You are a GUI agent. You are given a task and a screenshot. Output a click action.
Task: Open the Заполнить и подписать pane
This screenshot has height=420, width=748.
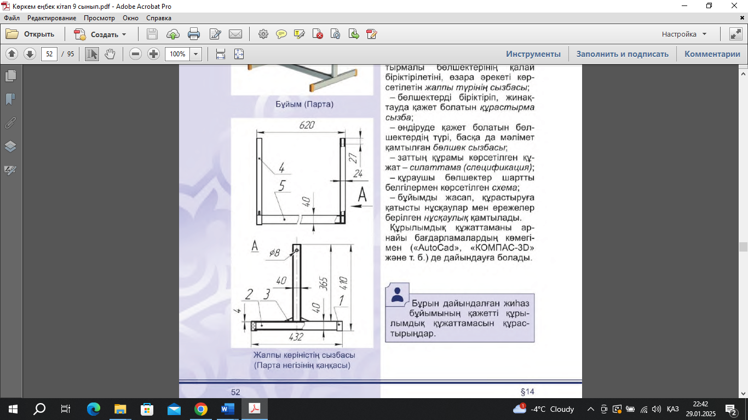click(622, 54)
